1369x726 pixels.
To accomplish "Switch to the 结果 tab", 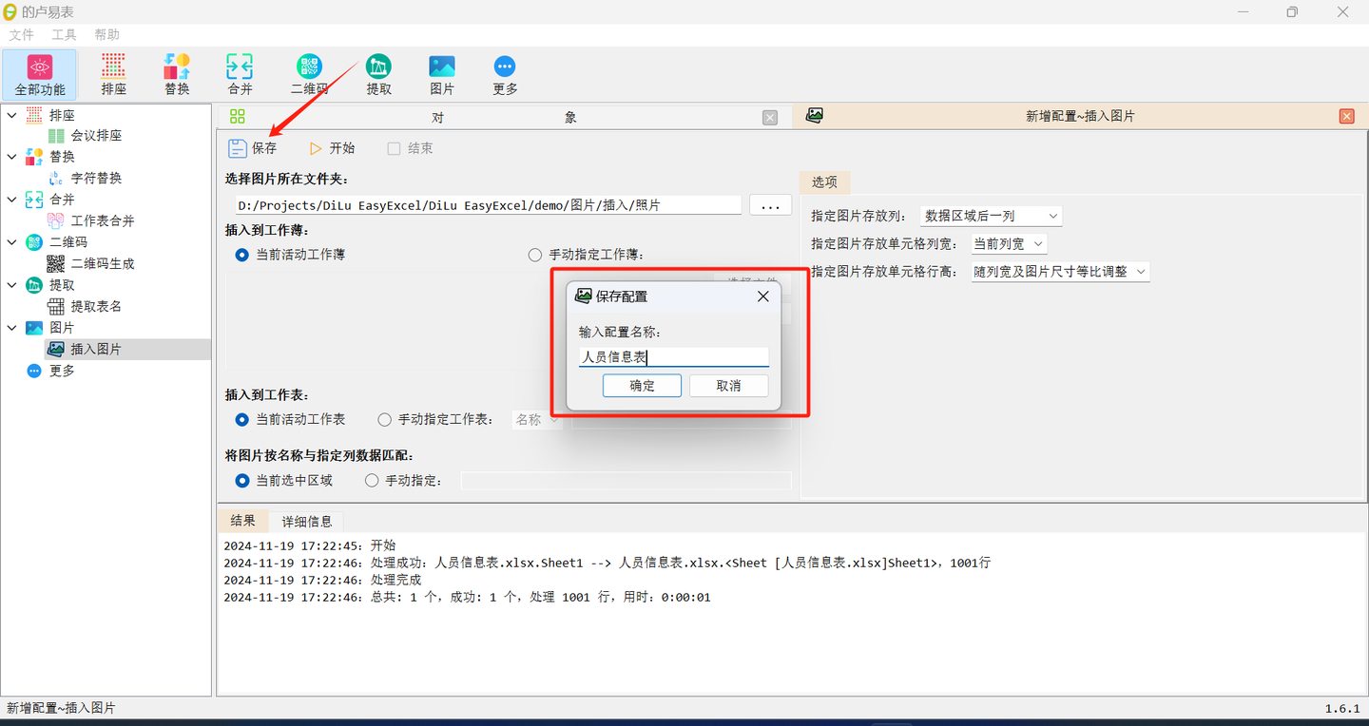I will click(x=243, y=521).
